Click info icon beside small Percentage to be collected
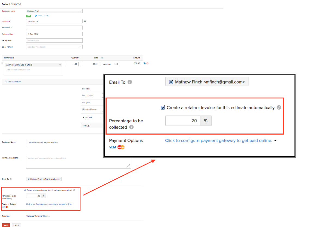 [x=11, y=199]
